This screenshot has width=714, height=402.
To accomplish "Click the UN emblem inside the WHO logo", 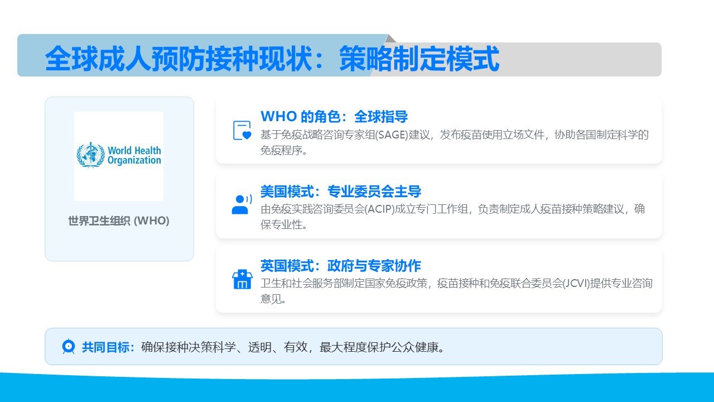I will coord(90,155).
